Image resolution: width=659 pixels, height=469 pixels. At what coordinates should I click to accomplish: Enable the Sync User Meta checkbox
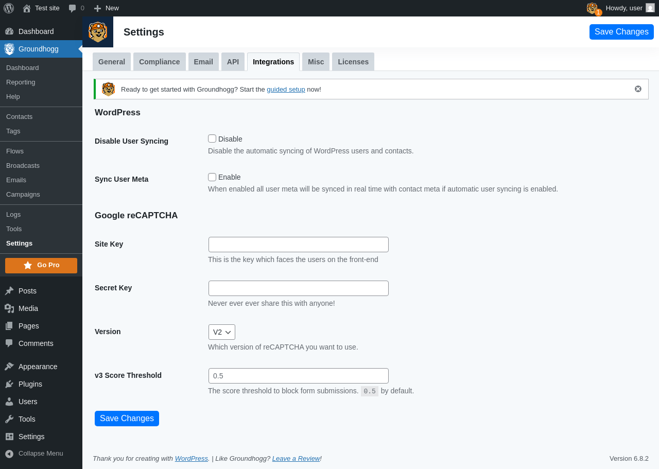(212, 177)
